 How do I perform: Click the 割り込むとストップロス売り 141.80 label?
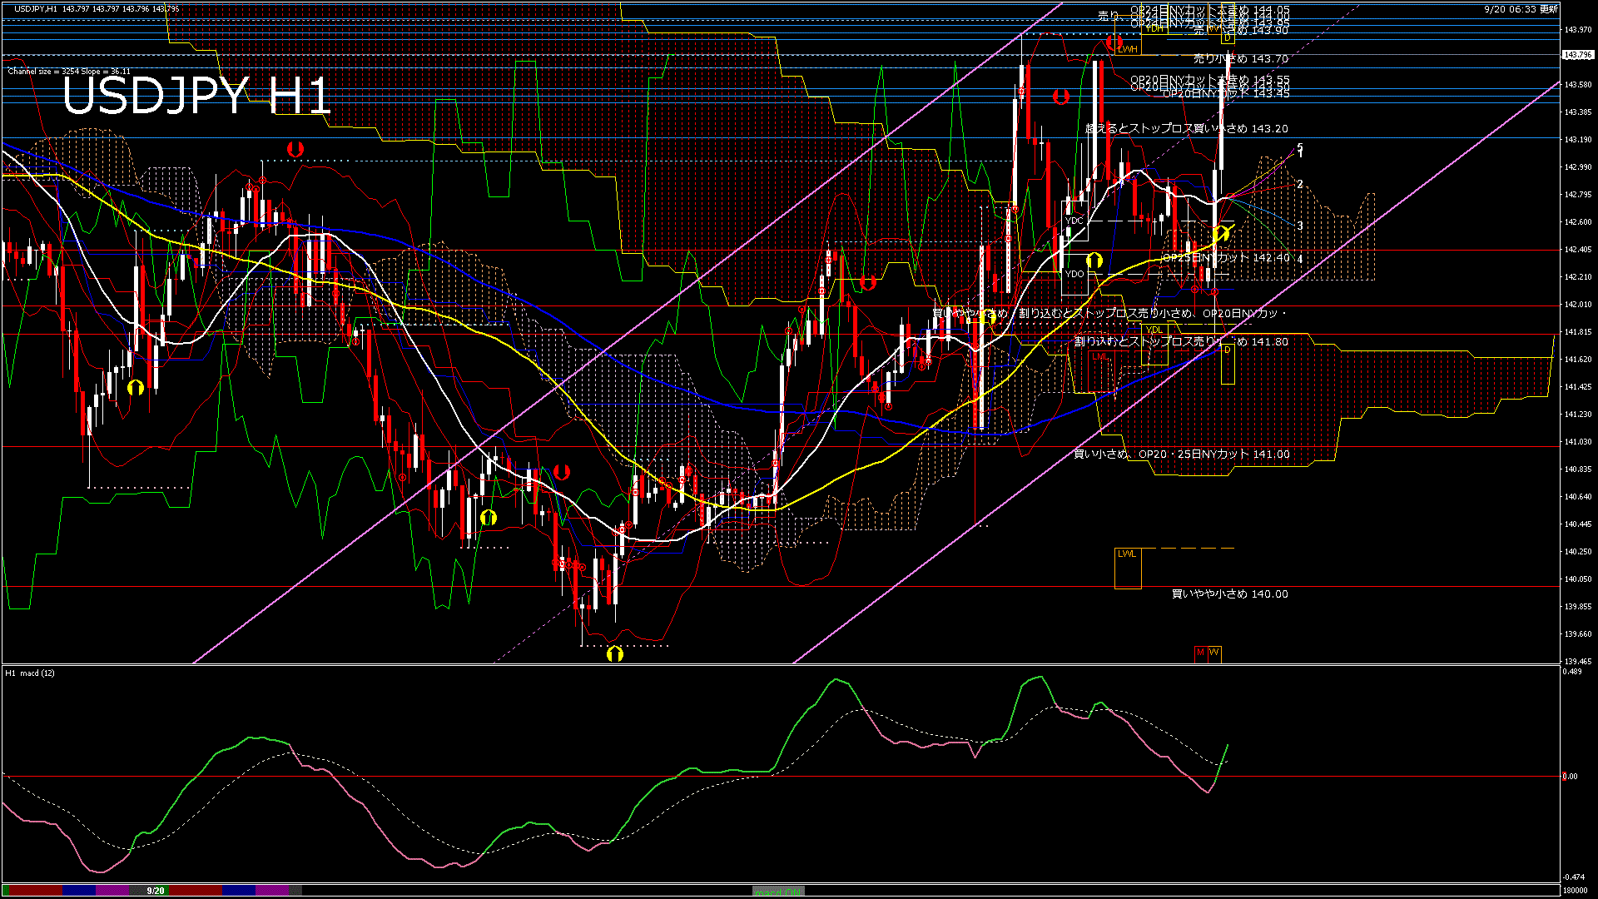(x=1181, y=342)
